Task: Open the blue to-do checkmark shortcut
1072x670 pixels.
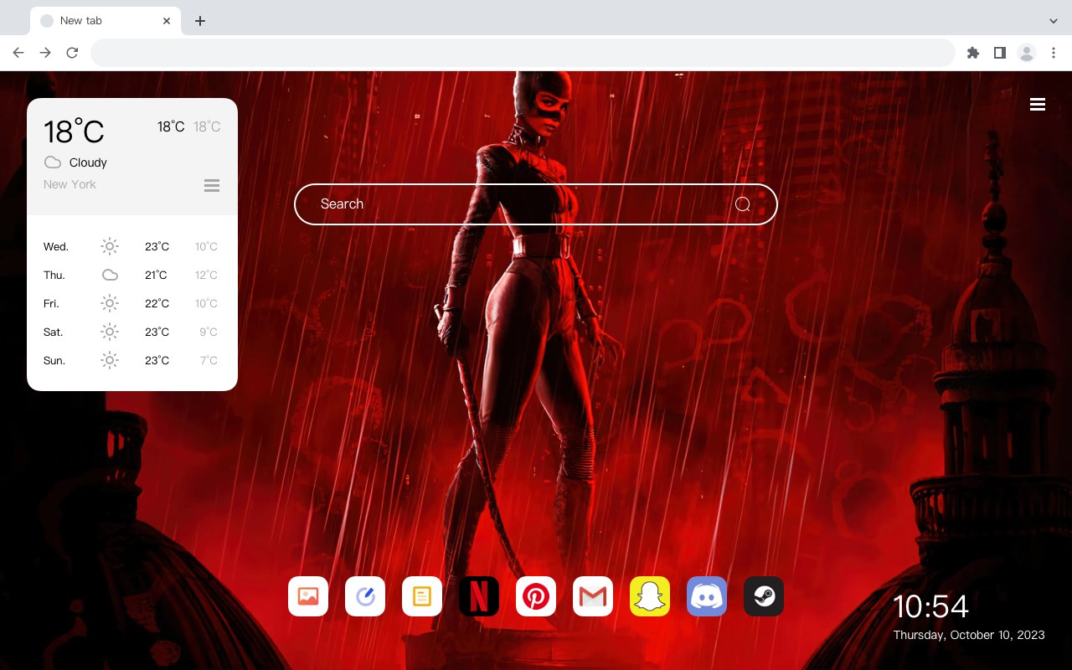Action: [x=365, y=596]
